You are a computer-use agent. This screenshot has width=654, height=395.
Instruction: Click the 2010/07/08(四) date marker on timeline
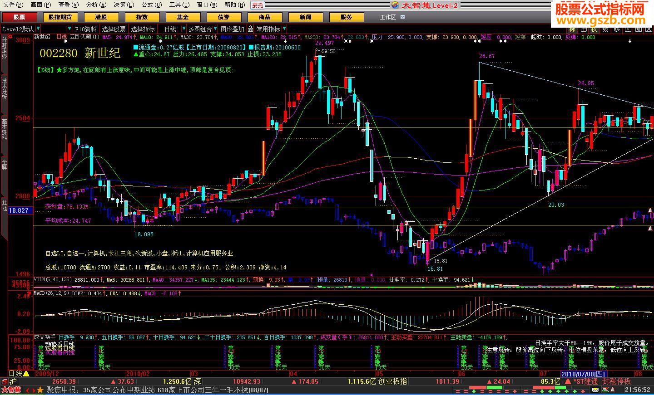pos(583,374)
